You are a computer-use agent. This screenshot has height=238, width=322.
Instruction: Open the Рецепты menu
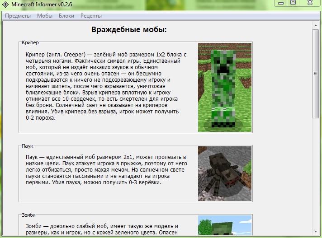[91, 16]
